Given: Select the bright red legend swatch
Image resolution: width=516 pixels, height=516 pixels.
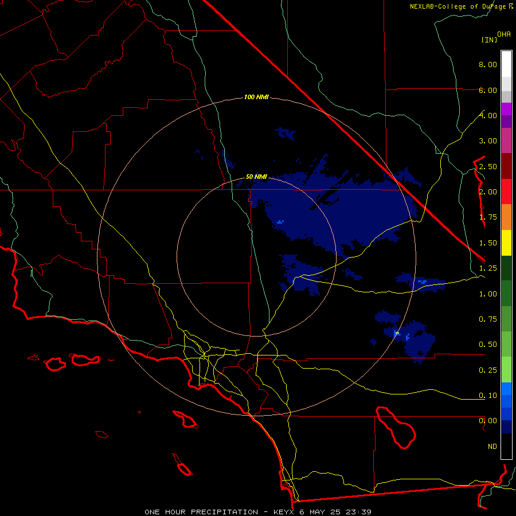Looking at the screenshot, I should pos(506,192).
